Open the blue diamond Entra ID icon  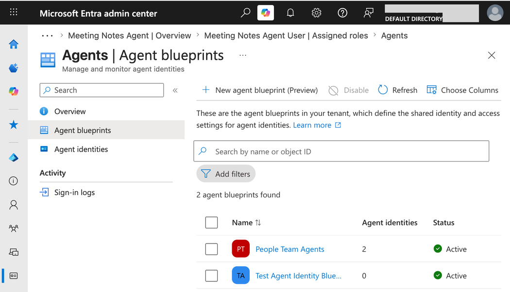click(13, 158)
